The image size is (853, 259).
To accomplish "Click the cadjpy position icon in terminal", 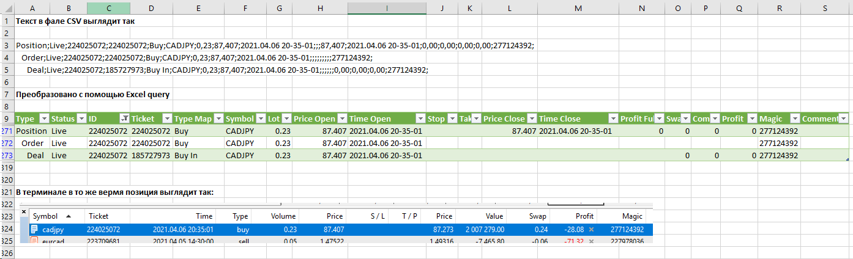I will [x=34, y=229].
